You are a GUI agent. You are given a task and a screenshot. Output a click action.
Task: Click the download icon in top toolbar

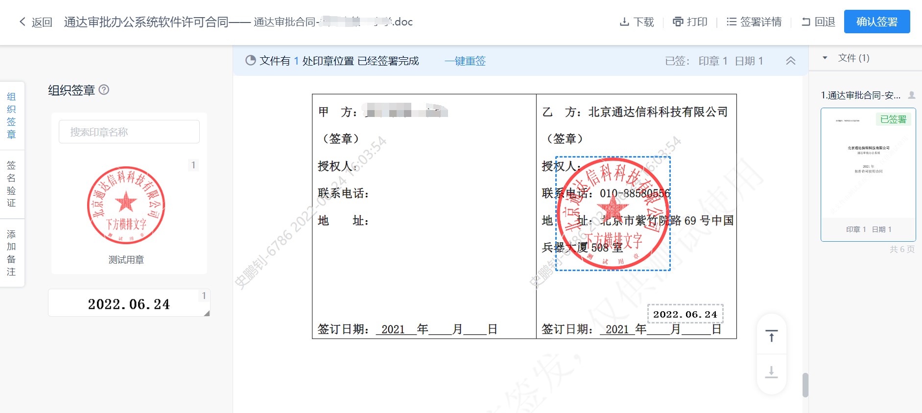(624, 22)
